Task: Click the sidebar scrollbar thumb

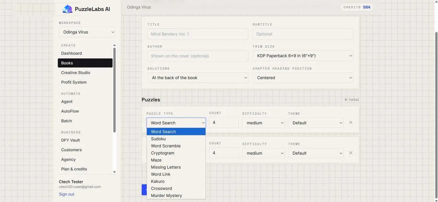Action: point(114,90)
